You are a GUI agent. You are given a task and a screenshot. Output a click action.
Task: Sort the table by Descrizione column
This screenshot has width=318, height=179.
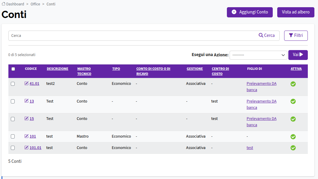[x=57, y=69]
